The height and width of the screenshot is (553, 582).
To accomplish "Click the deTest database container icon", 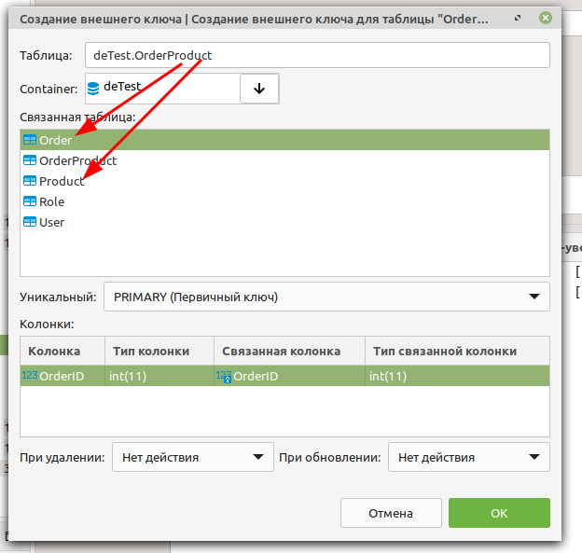I will point(93,88).
